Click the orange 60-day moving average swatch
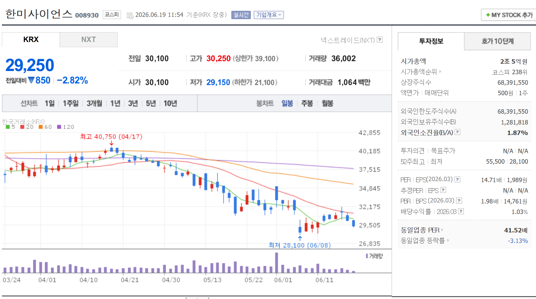Viewport: 536px width, 299px height. click(x=40, y=127)
